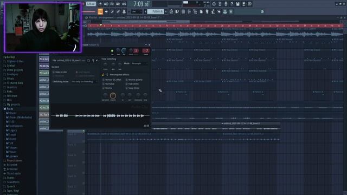Click the one-click audio recording microphone icon
The image size is (347, 195).
point(226,4)
